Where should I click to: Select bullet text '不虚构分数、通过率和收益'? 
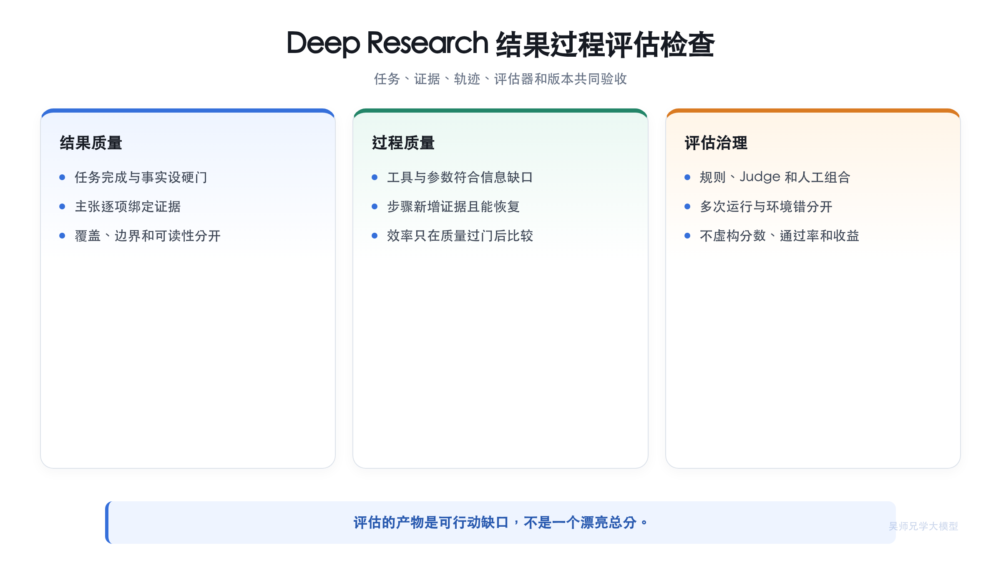[x=780, y=236]
